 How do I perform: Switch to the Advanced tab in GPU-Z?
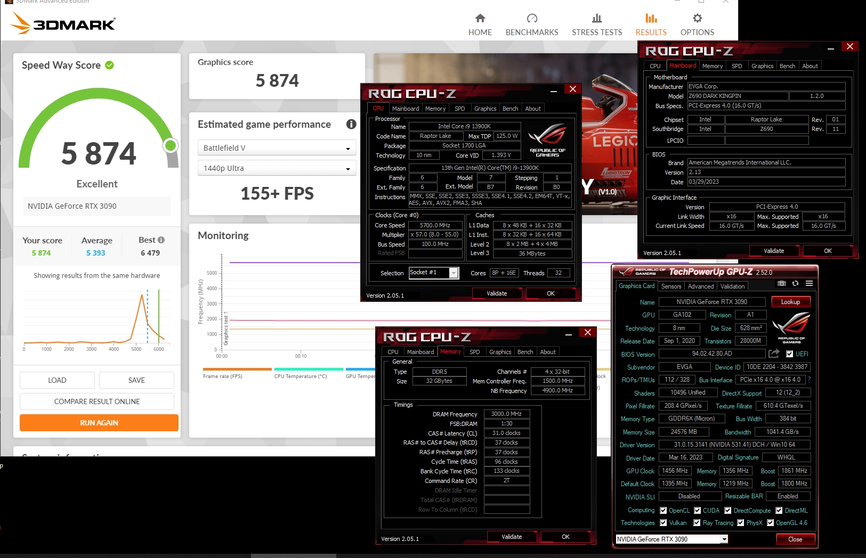click(700, 286)
